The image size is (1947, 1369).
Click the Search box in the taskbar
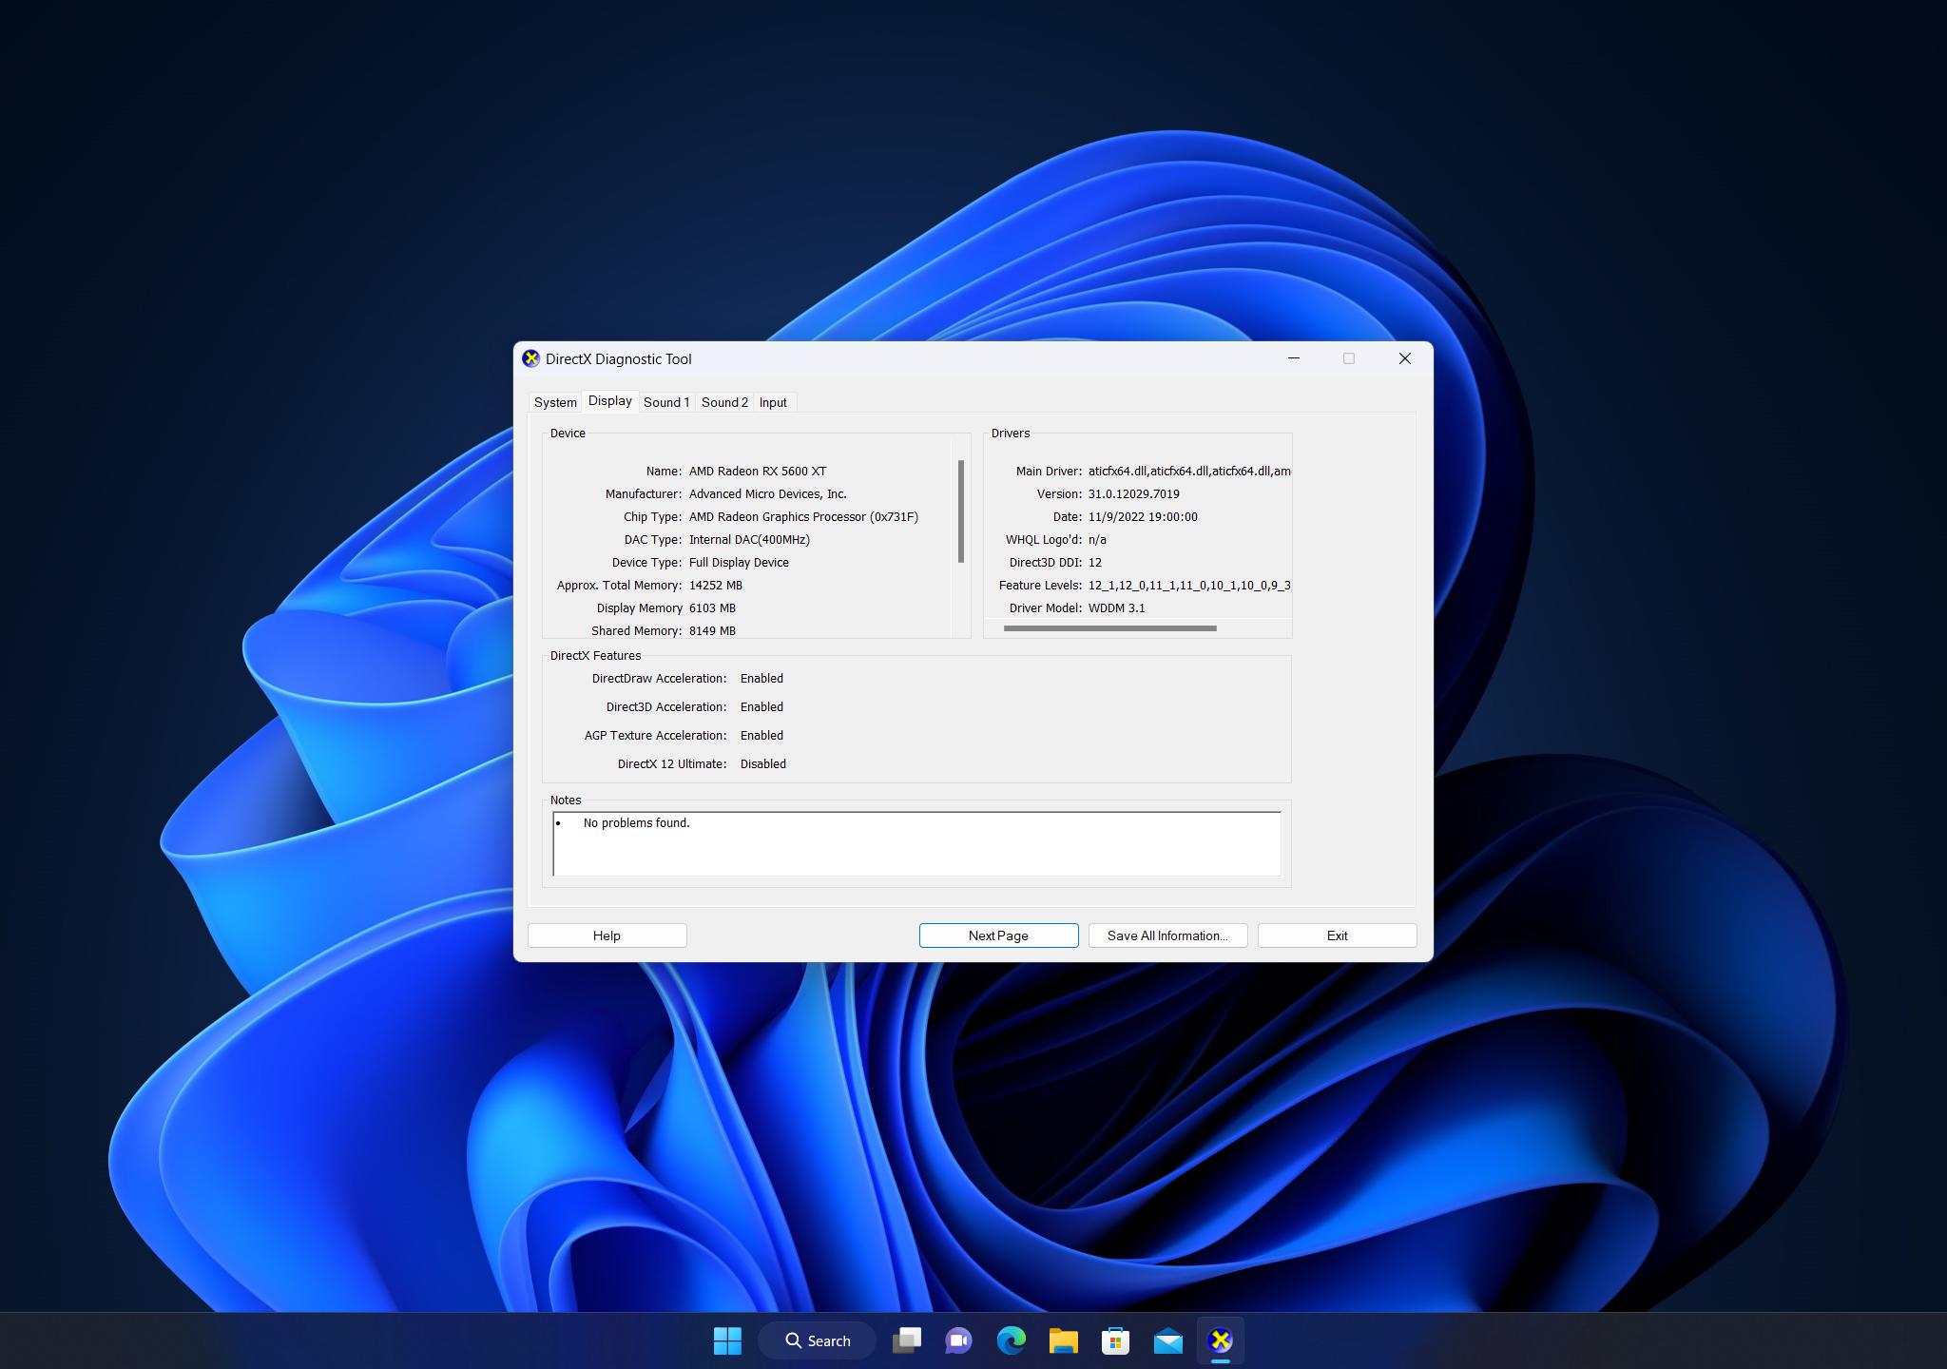click(818, 1340)
